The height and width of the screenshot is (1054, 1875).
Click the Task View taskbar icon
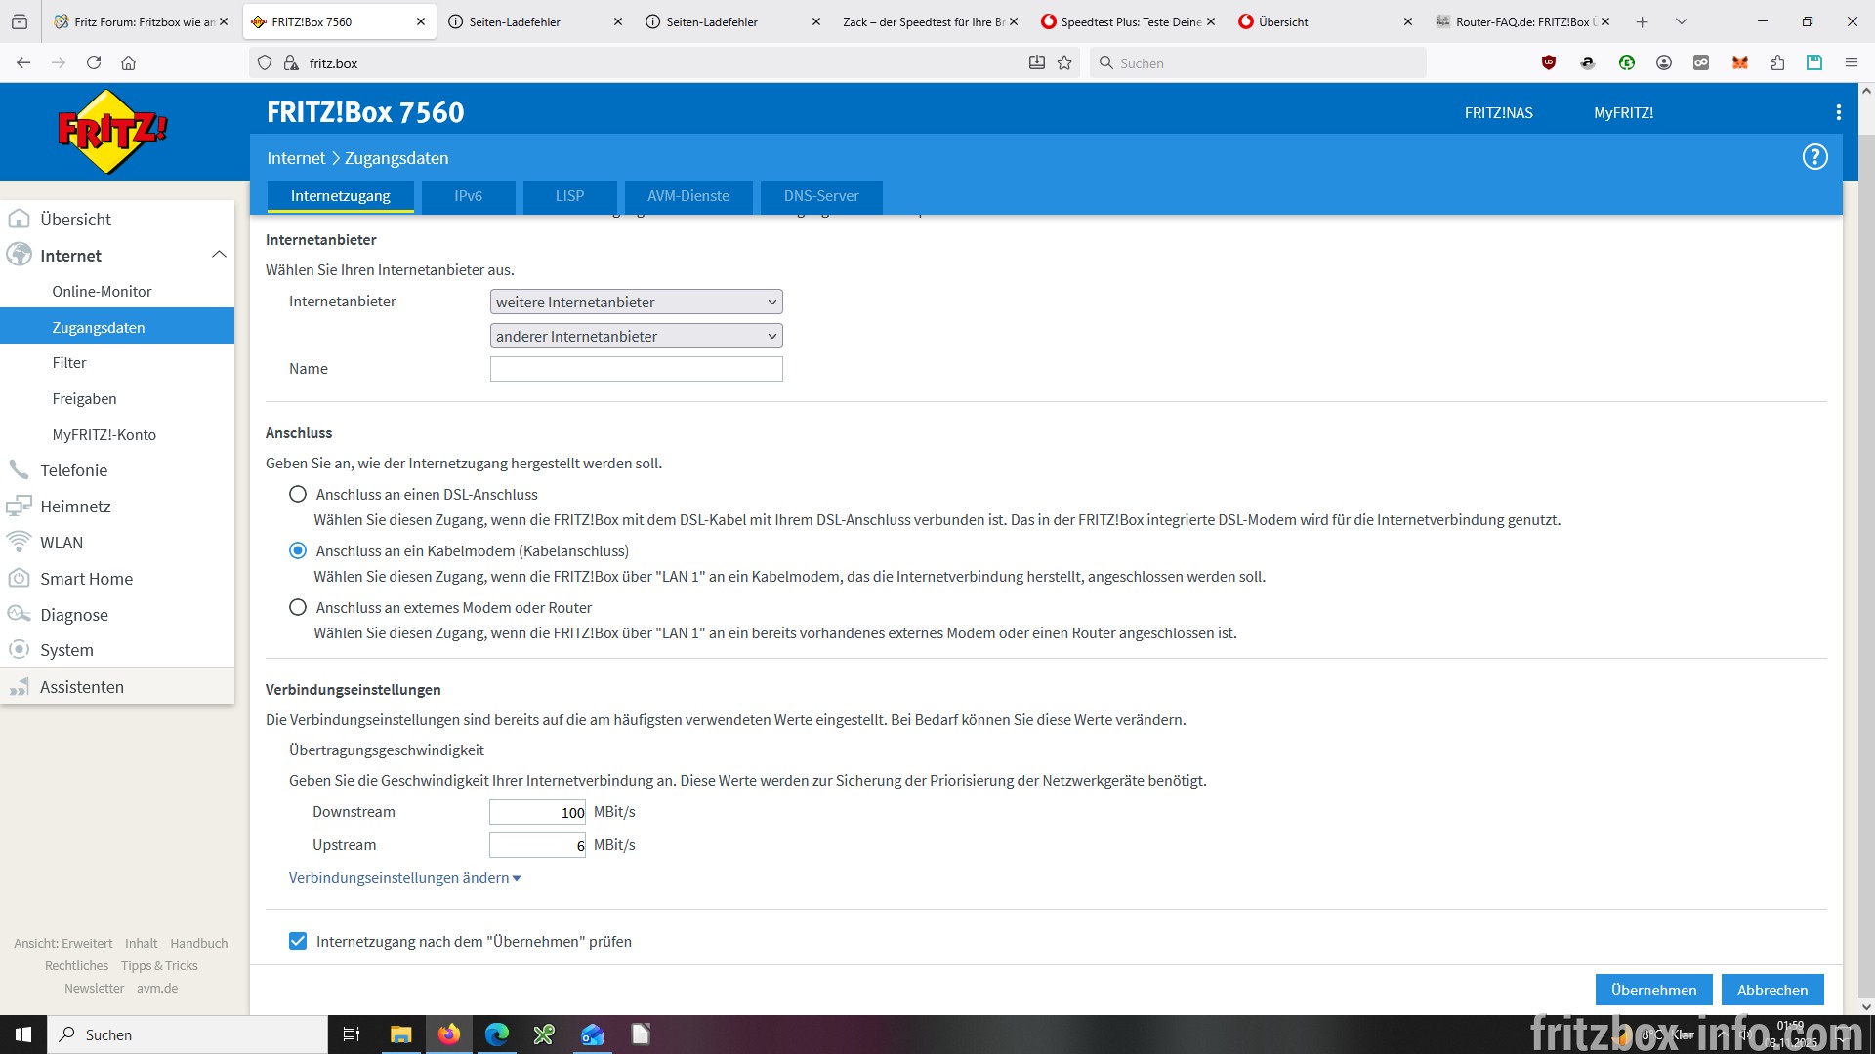coord(352,1034)
